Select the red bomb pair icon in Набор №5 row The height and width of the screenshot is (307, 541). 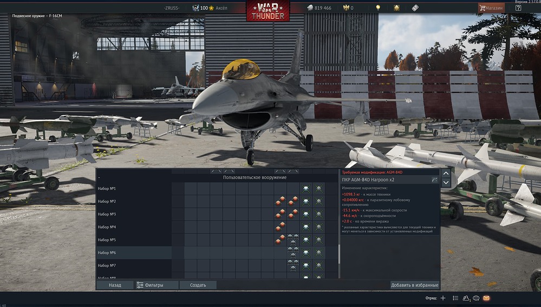[x=280, y=240]
